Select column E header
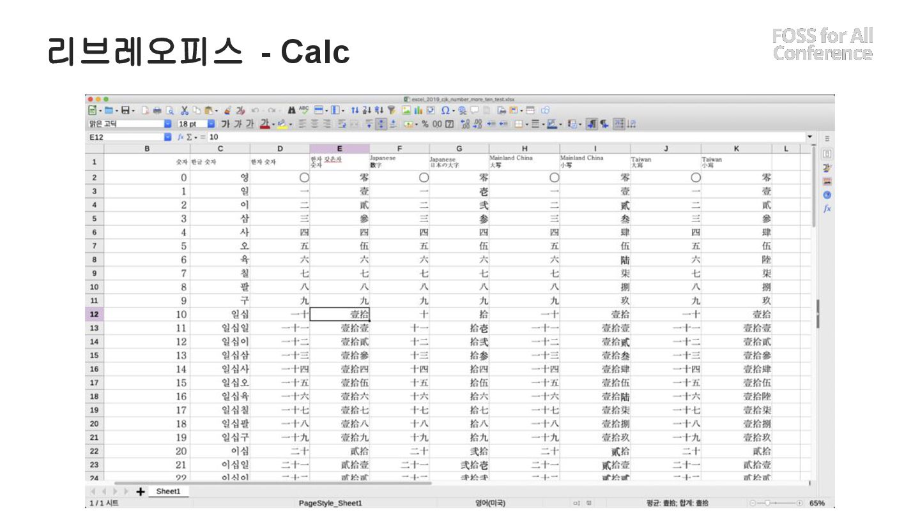Screen dimensions: 920x517 click(339, 149)
